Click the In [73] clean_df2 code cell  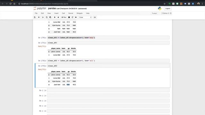click(x=108, y=66)
